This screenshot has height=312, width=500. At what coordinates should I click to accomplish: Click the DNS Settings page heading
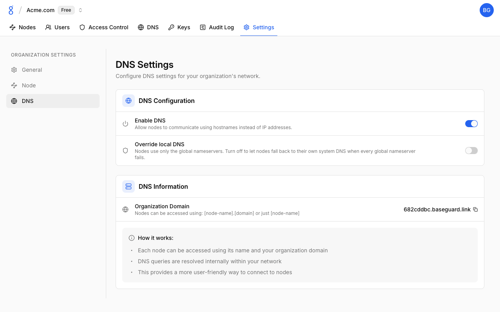click(145, 65)
